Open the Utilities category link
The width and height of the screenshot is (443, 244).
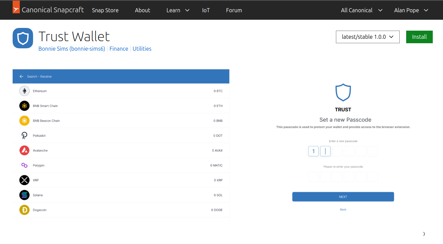pyautogui.click(x=142, y=49)
